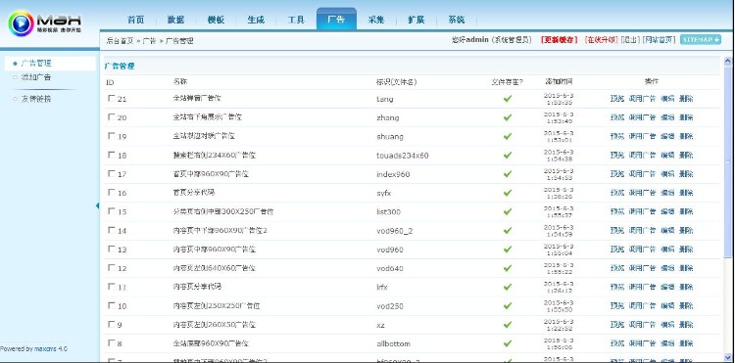735x363 pixels.
Task: Go to 后台首页 in the breadcrumb
Action: pos(120,41)
